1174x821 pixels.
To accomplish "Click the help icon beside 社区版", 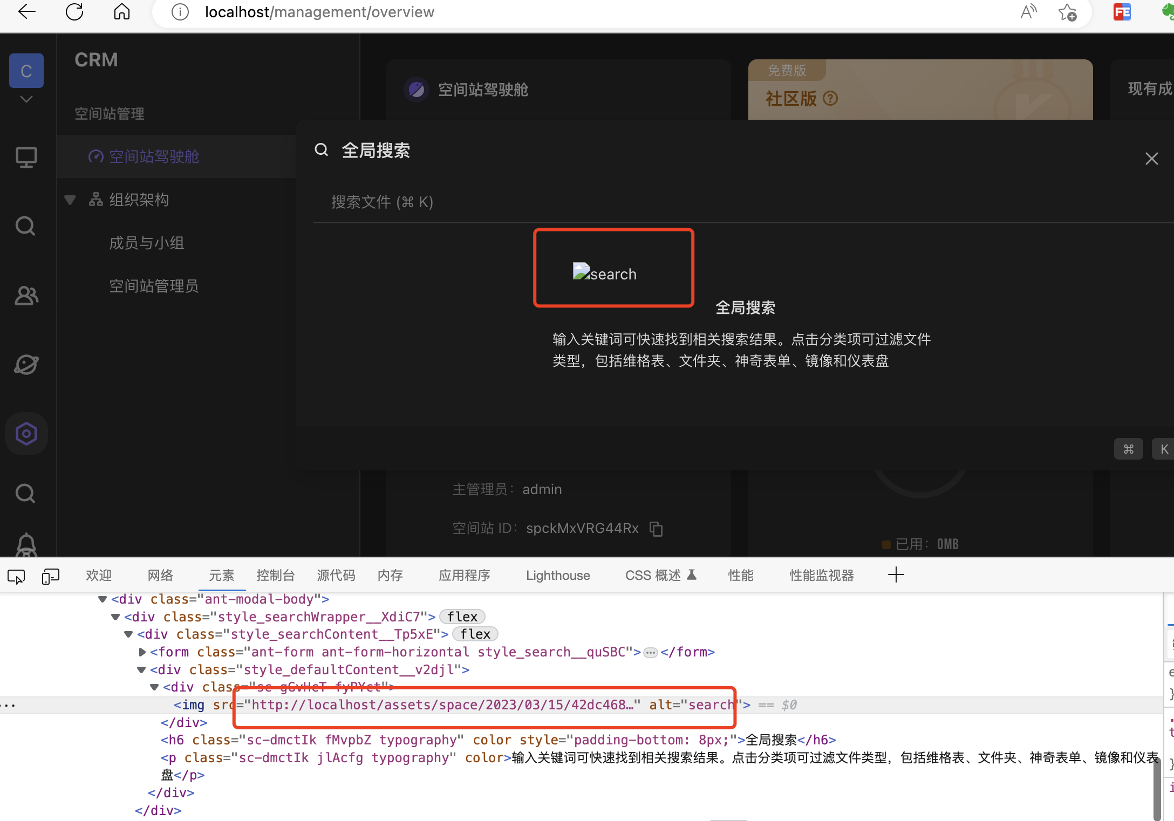I will (831, 99).
